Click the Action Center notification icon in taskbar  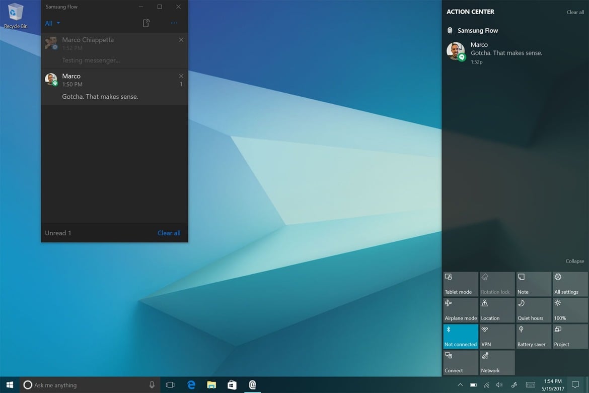[x=575, y=385]
